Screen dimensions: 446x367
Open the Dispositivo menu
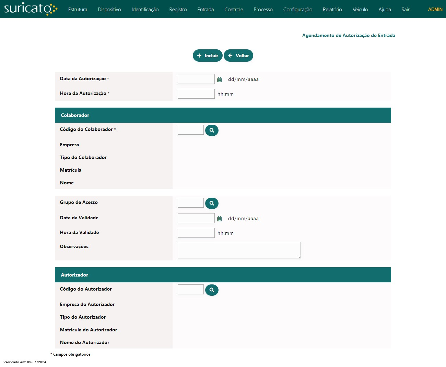click(x=109, y=10)
